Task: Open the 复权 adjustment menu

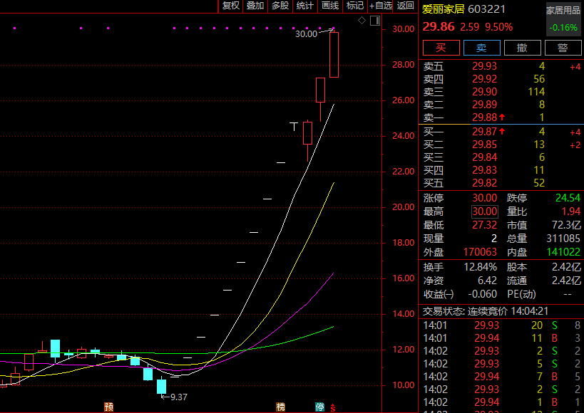Action: coord(230,6)
